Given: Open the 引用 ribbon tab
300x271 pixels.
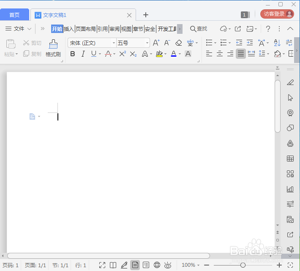Looking at the screenshot, I should point(103,29).
